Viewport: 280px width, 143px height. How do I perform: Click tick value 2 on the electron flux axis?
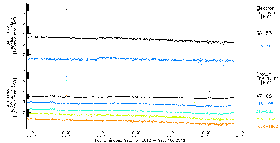point(23,55)
